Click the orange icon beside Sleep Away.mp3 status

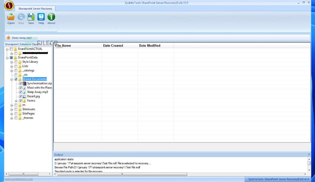pyautogui.click(x=8, y=38)
